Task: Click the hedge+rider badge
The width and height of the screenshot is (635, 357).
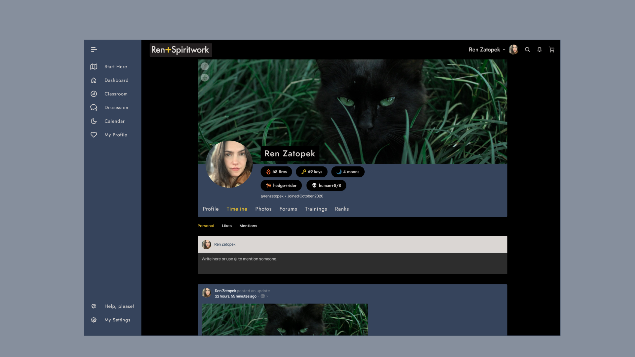Action: pos(281,186)
